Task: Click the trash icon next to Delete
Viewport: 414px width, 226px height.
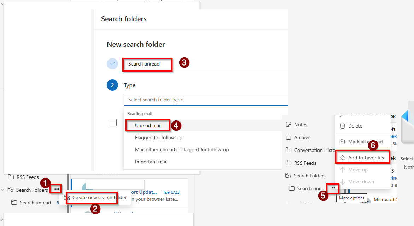Action: click(343, 126)
